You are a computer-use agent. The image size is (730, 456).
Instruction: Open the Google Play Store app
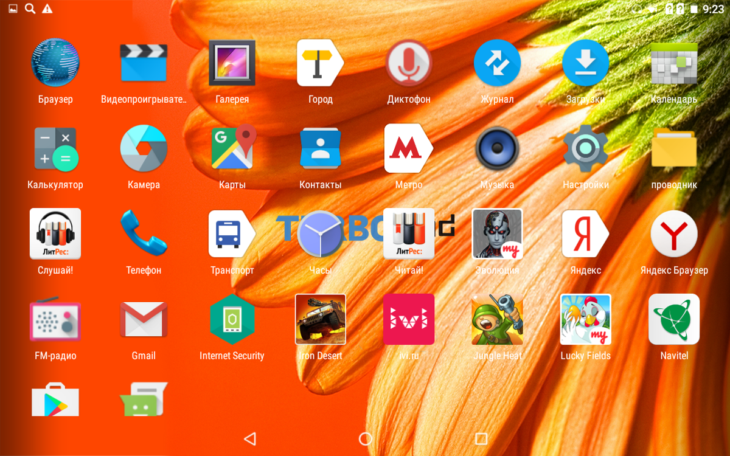click(55, 399)
